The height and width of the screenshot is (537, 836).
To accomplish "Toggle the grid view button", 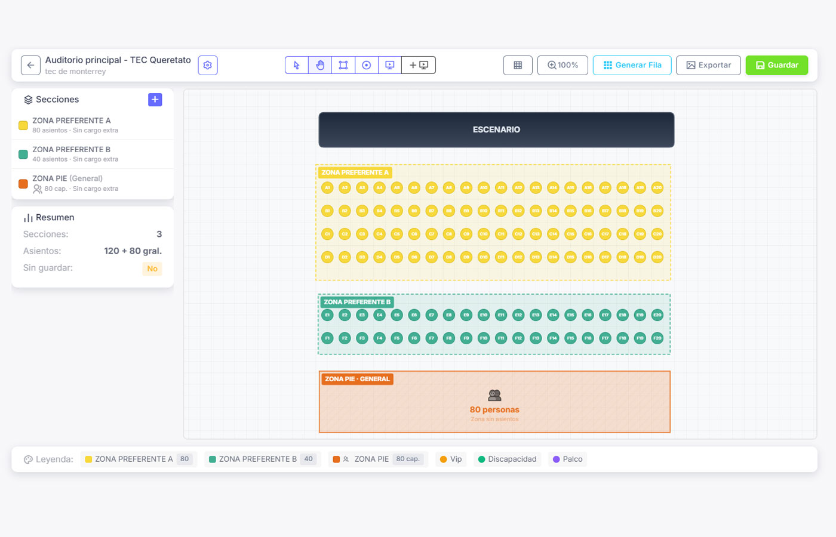I will coord(518,65).
